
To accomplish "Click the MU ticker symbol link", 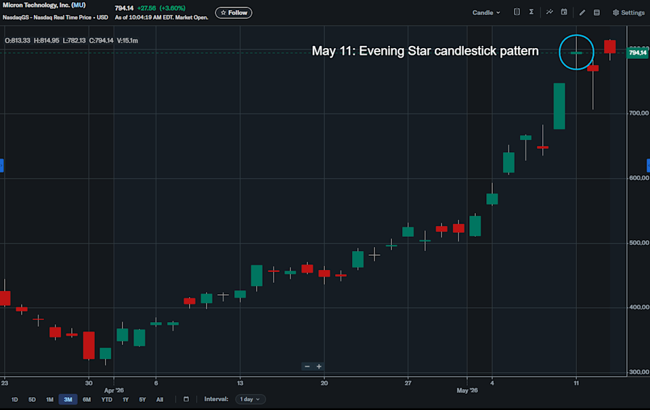I will click(79, 5).
